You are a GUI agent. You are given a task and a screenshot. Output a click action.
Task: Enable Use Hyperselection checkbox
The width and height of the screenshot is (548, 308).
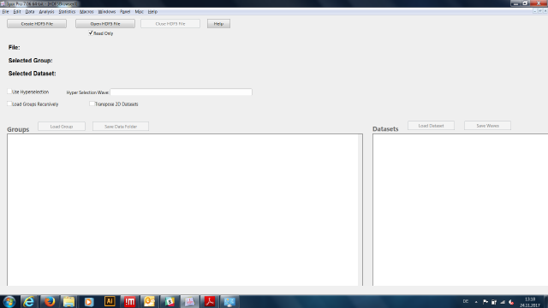(9, 92)
